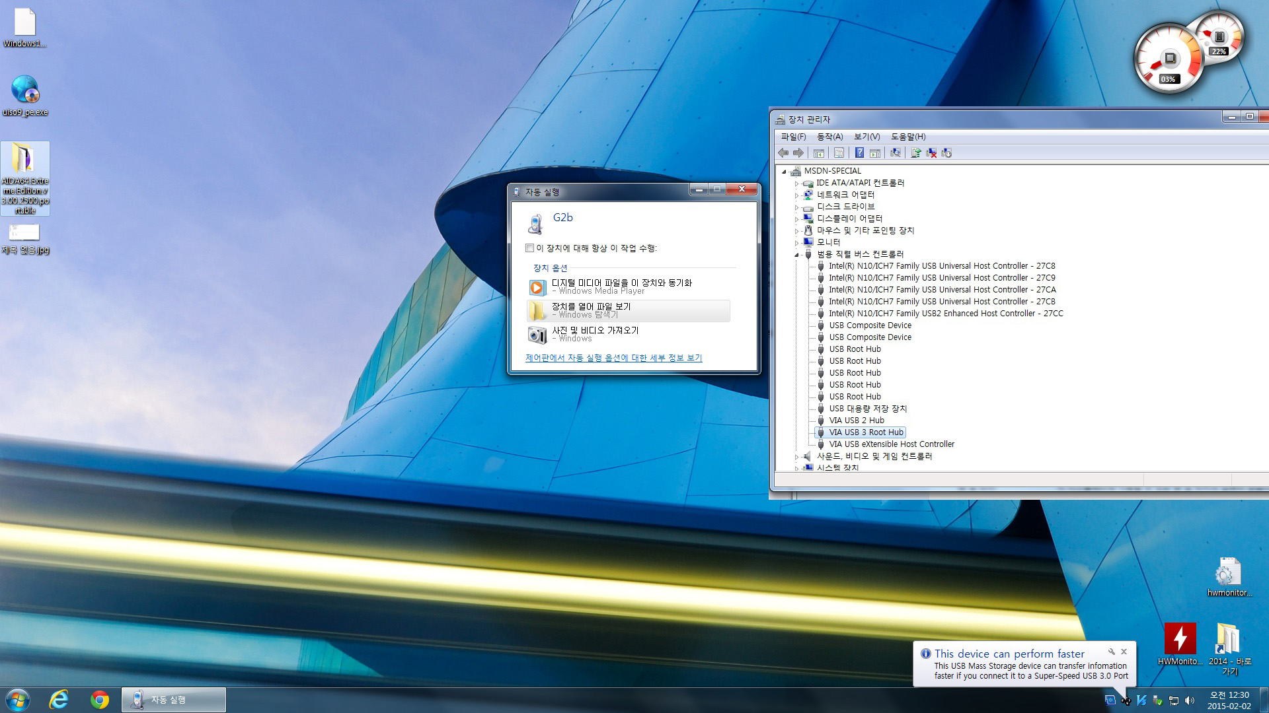Open Internet Explorer from the taskbar
Screen dimensions: 1269x713
point(59,700)
